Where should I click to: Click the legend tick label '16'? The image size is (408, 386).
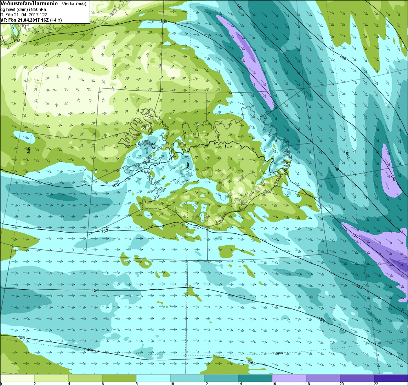tap(274, 384)
